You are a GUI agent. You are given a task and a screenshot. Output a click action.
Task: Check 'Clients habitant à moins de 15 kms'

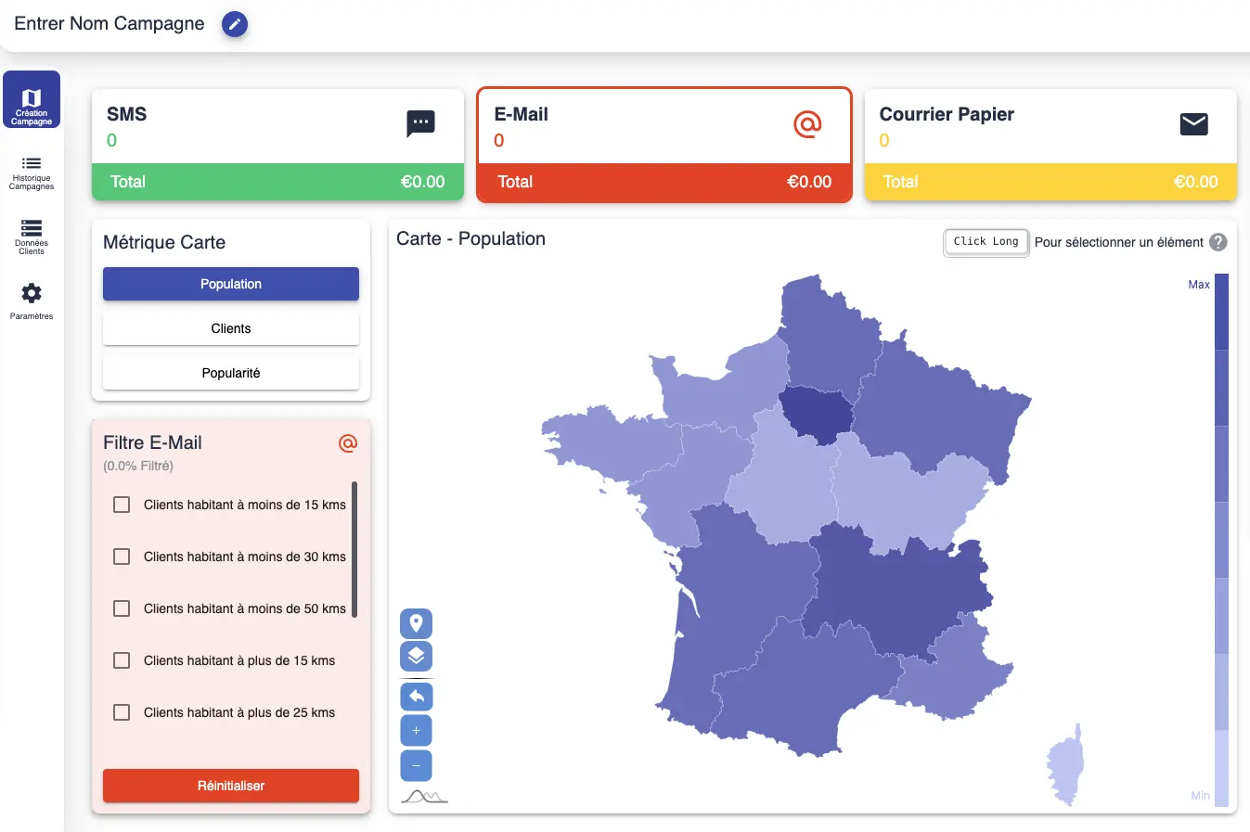[122, 505]
